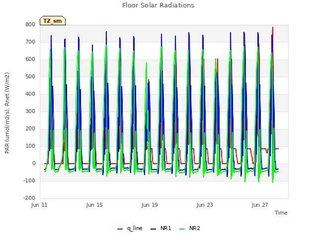This screenshot has height=238, width=318.
Task: Click the green NR2 legend swatch
Action: [x=182, y=229]
